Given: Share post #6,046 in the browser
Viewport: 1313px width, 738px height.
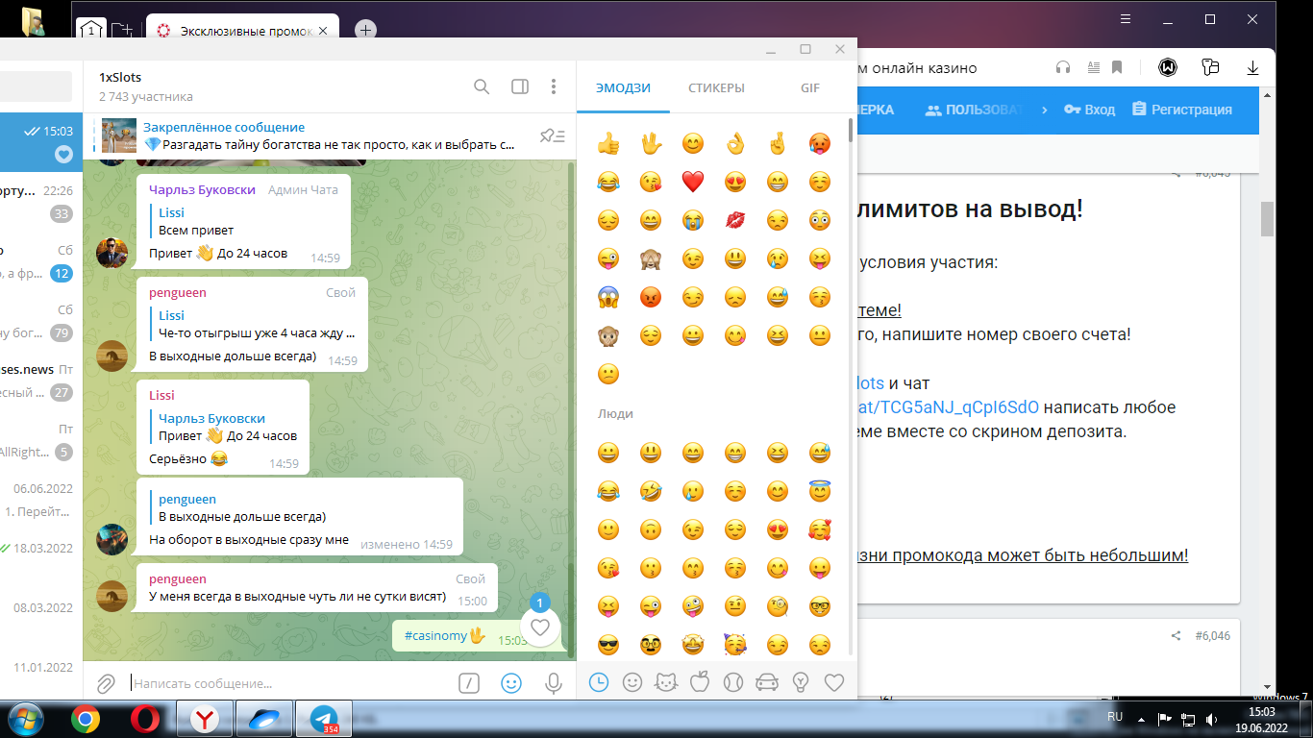Looking at the screenshot, I should point(1176,636).
